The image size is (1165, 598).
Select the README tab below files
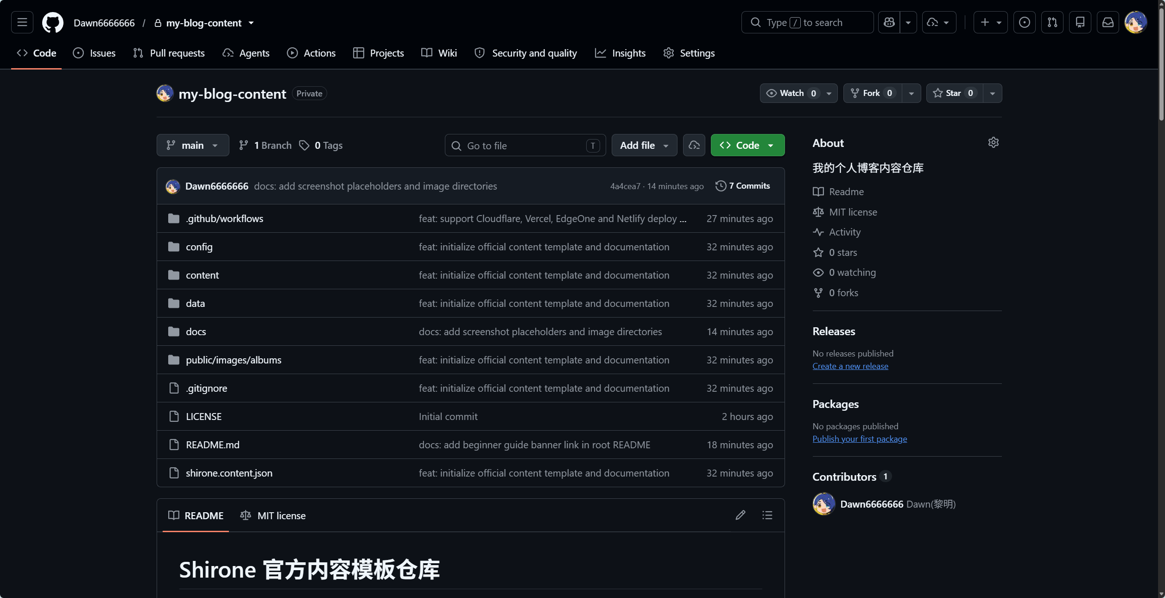click(196, 515)
